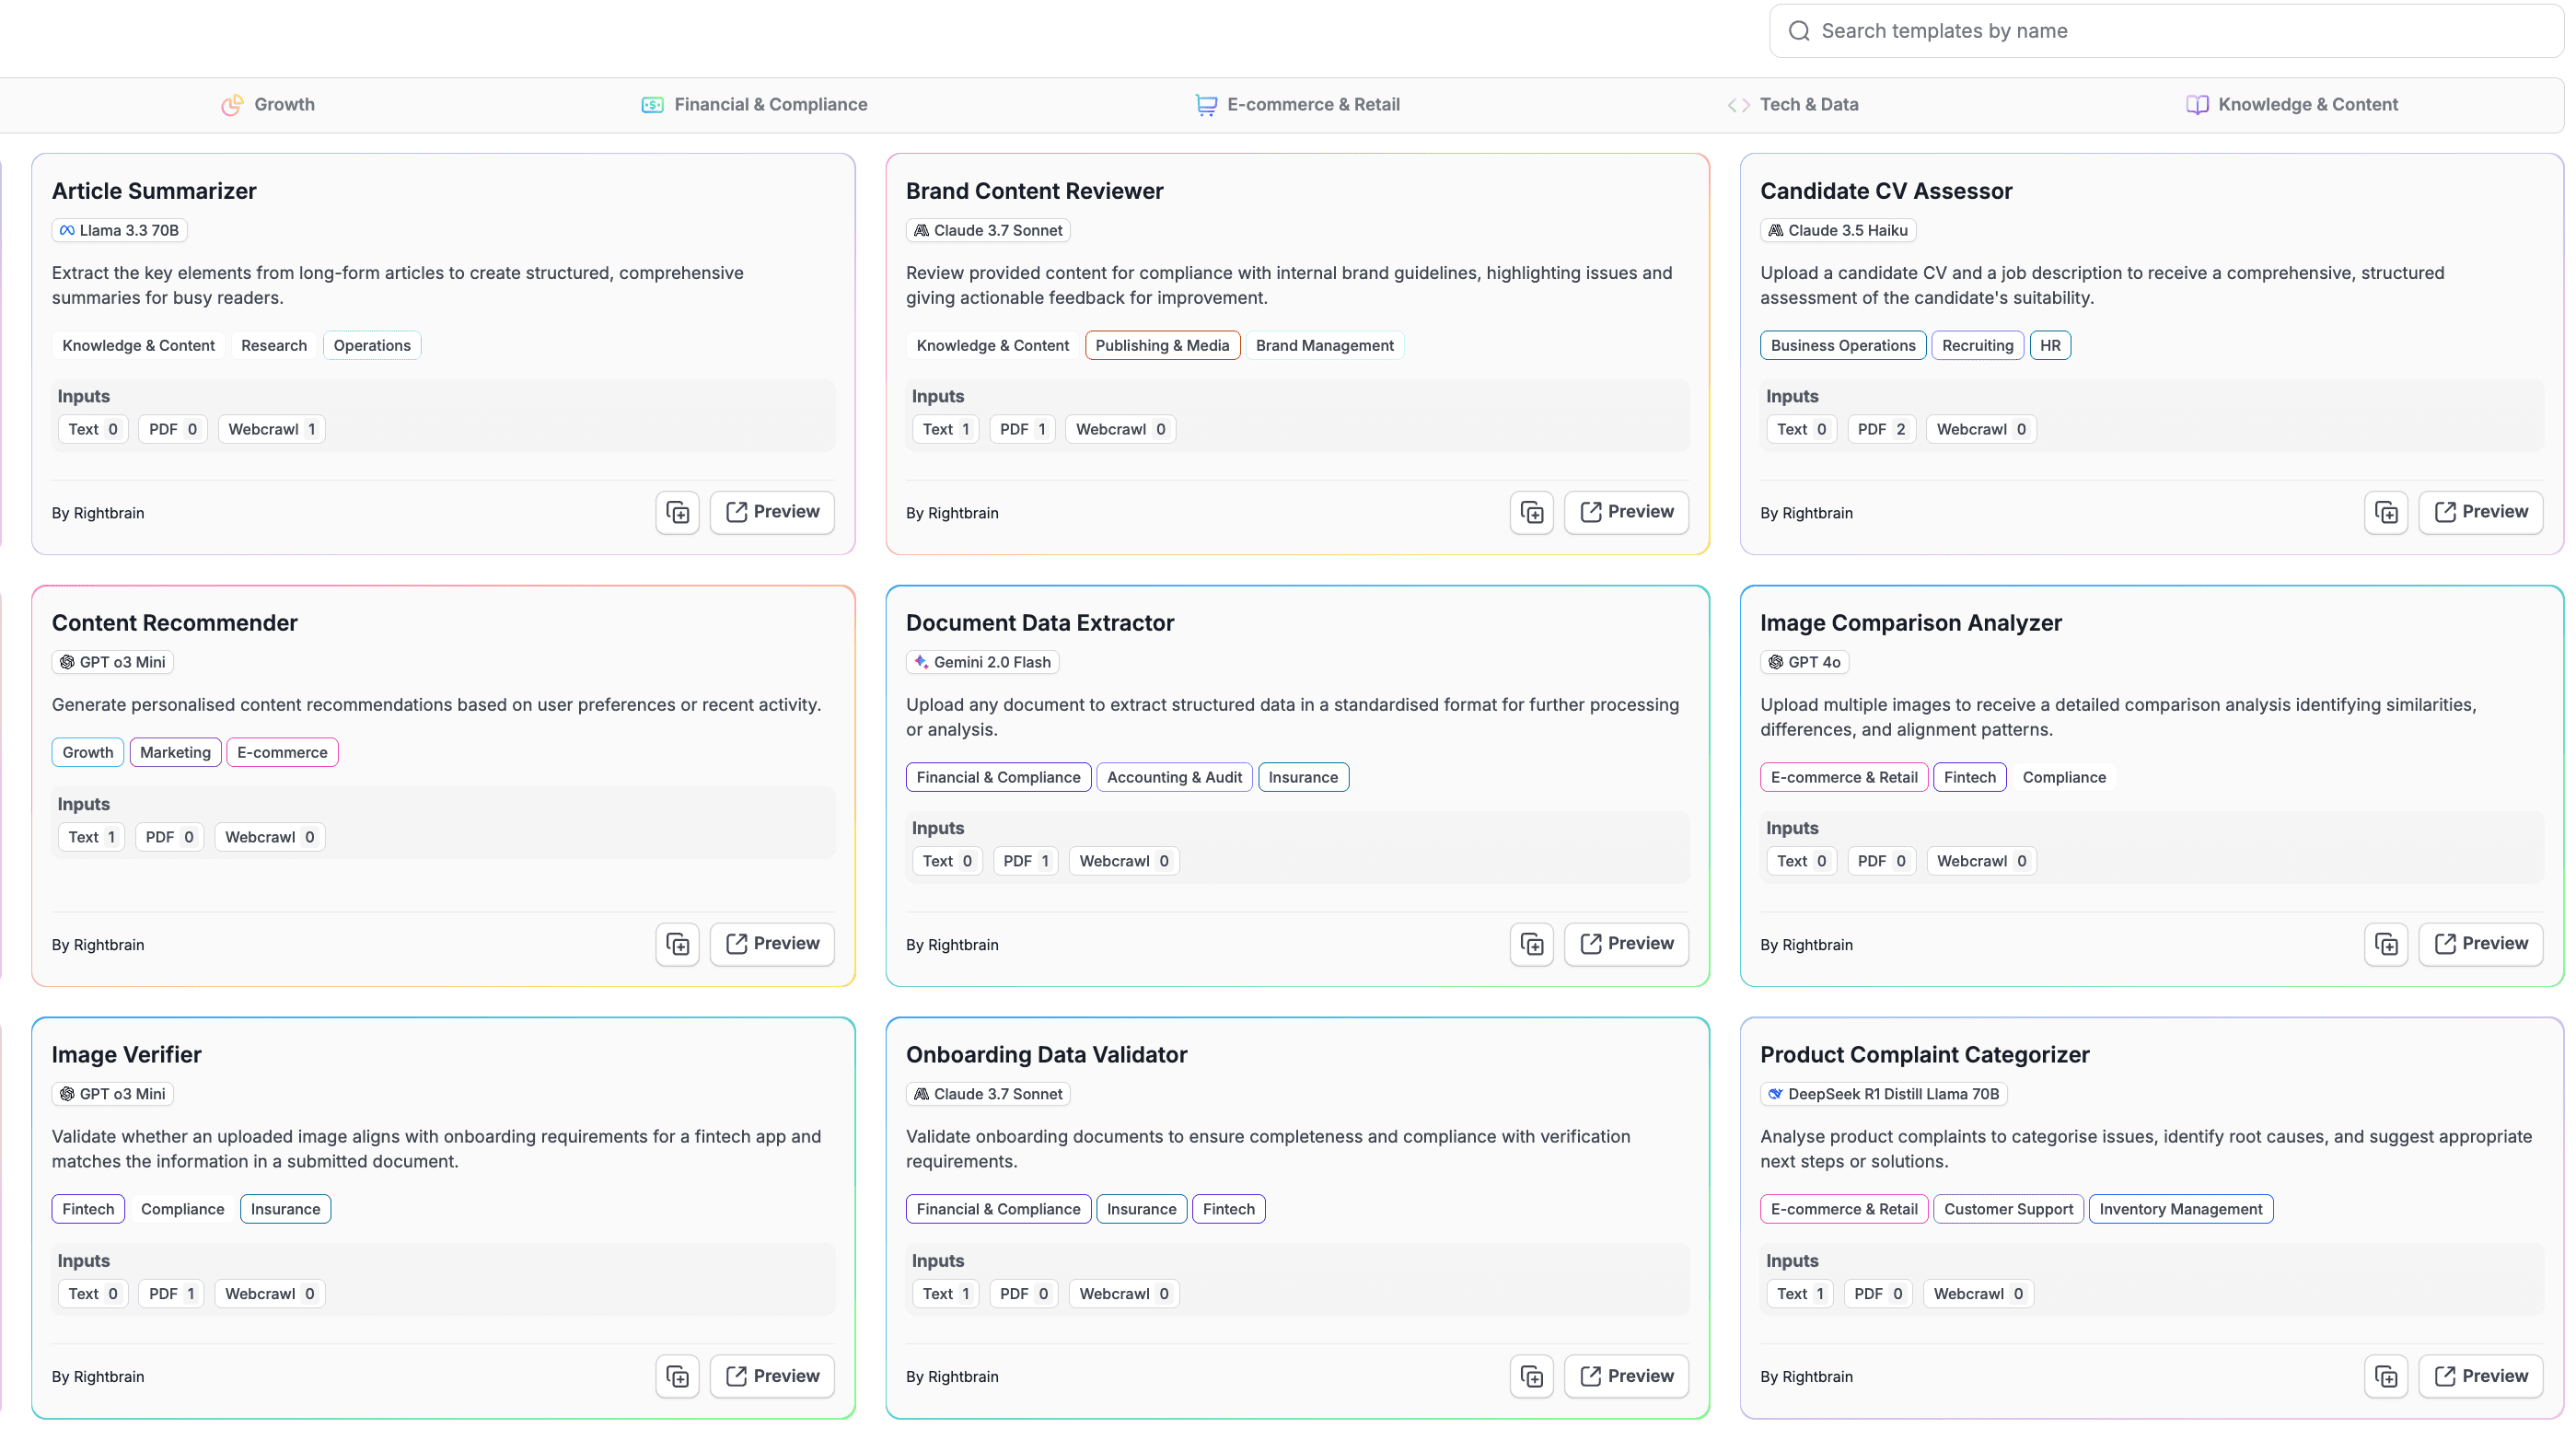
Task: Click the Business Operations tag
Action: (x=1842, y=346)
